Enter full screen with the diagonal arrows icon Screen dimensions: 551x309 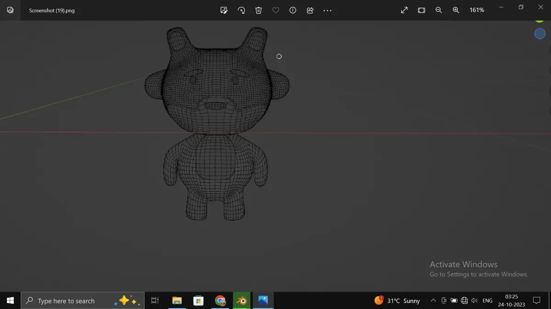tap(404, 10)
